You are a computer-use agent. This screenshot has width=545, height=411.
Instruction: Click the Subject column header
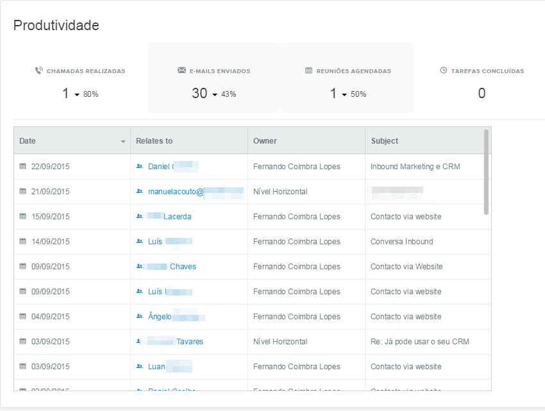click(384, 140)
